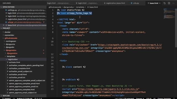Open activation_complete_admin_pending.html file
177x99 pixels.
26,65
